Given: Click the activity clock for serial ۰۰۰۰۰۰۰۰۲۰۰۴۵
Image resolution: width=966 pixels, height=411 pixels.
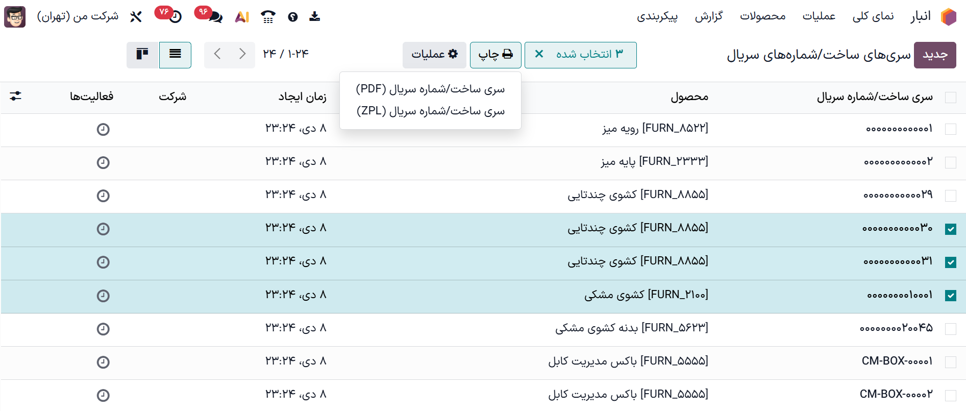Looking at the screenshot, I should point(103,329).
